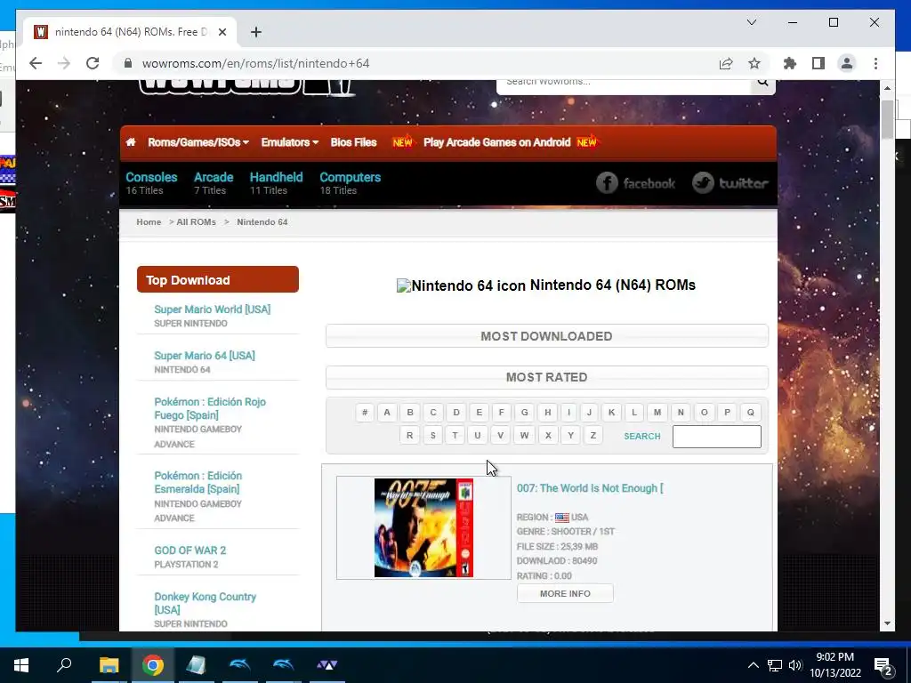Expand the MOST RATED section
This screenshot has height=683, width=911.
tap(547, 377)
